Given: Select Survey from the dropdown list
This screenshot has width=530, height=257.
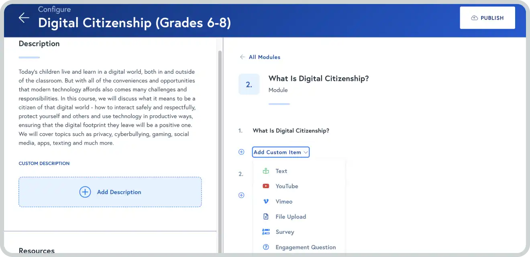Looking at the screenshot, I should coord(285,232).
